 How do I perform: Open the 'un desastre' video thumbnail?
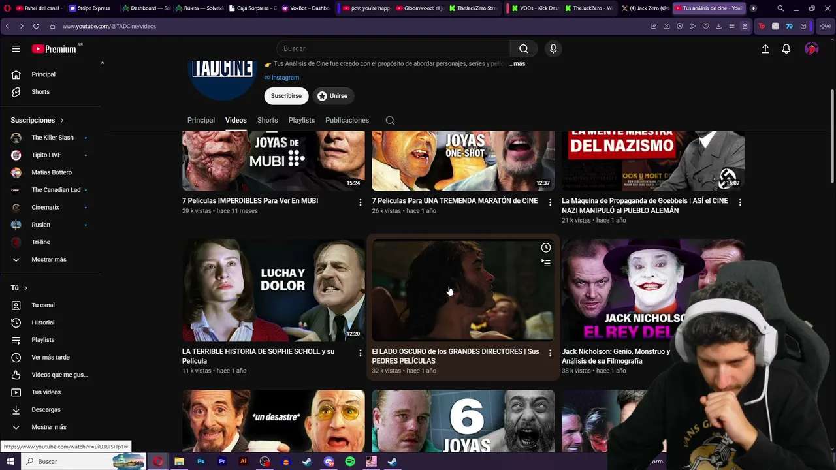[x=274, y=422]
